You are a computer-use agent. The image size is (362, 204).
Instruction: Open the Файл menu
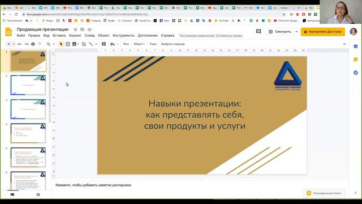[x=21, y=35]
